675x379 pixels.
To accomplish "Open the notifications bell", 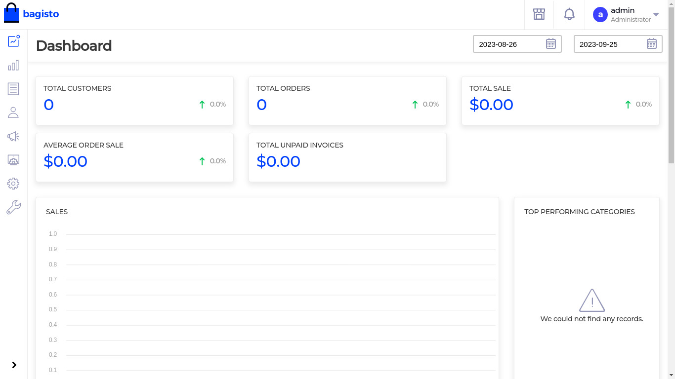I will (x=569, y=14).
